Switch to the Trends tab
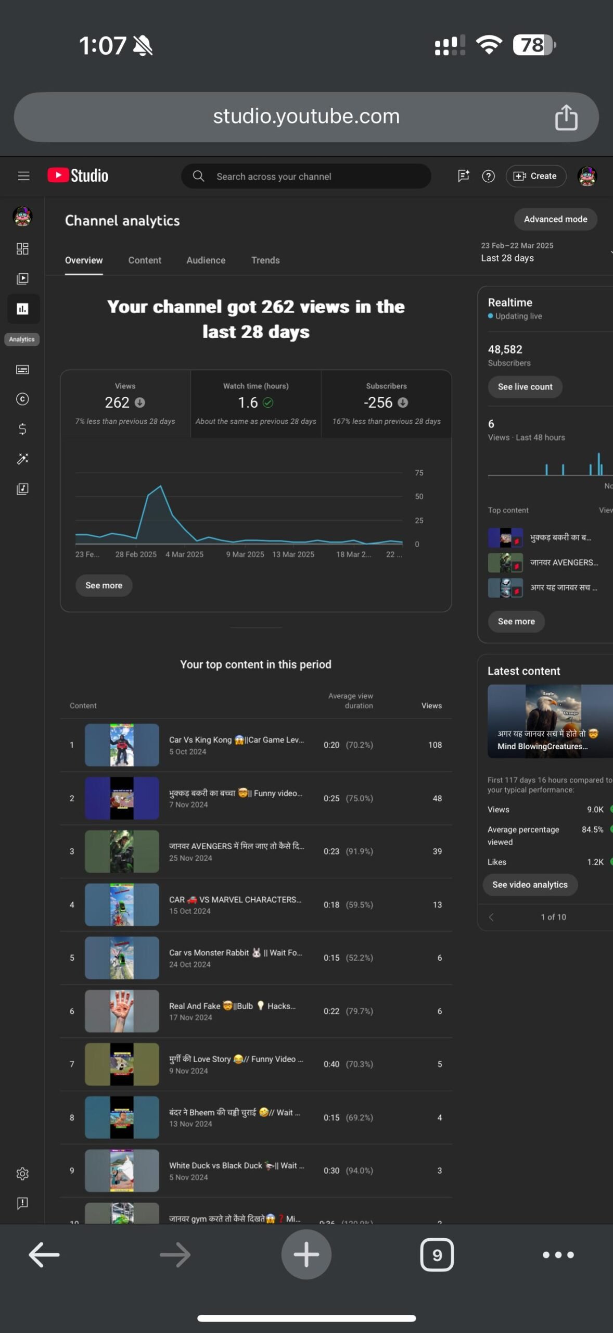This screenshot has height=1333, width=613. (265, 260)
